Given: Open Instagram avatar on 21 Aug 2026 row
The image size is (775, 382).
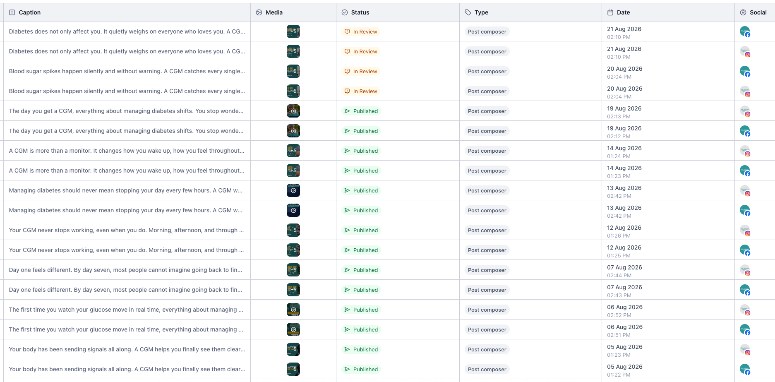Looking at the screenshot, I should (x=745, y=51).
